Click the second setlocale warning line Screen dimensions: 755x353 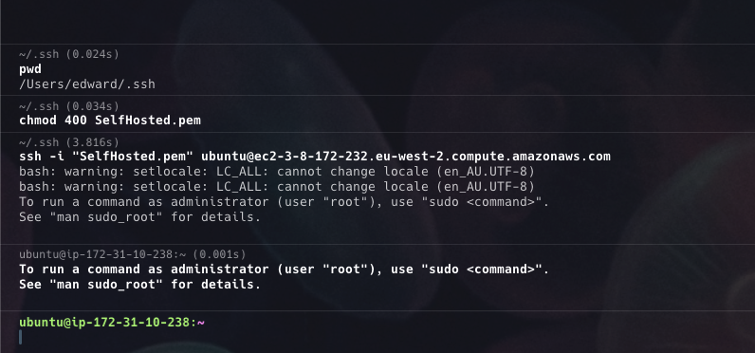coord(277,186)
